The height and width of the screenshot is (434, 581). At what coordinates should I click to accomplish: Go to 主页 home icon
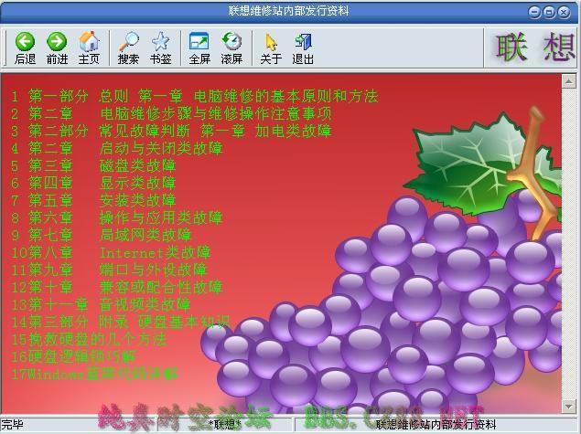[x=89, y=41]
